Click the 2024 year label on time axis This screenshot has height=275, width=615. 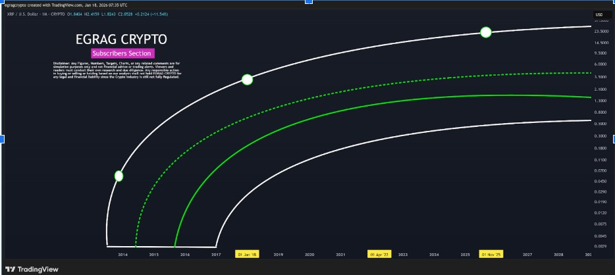point(434,255)
